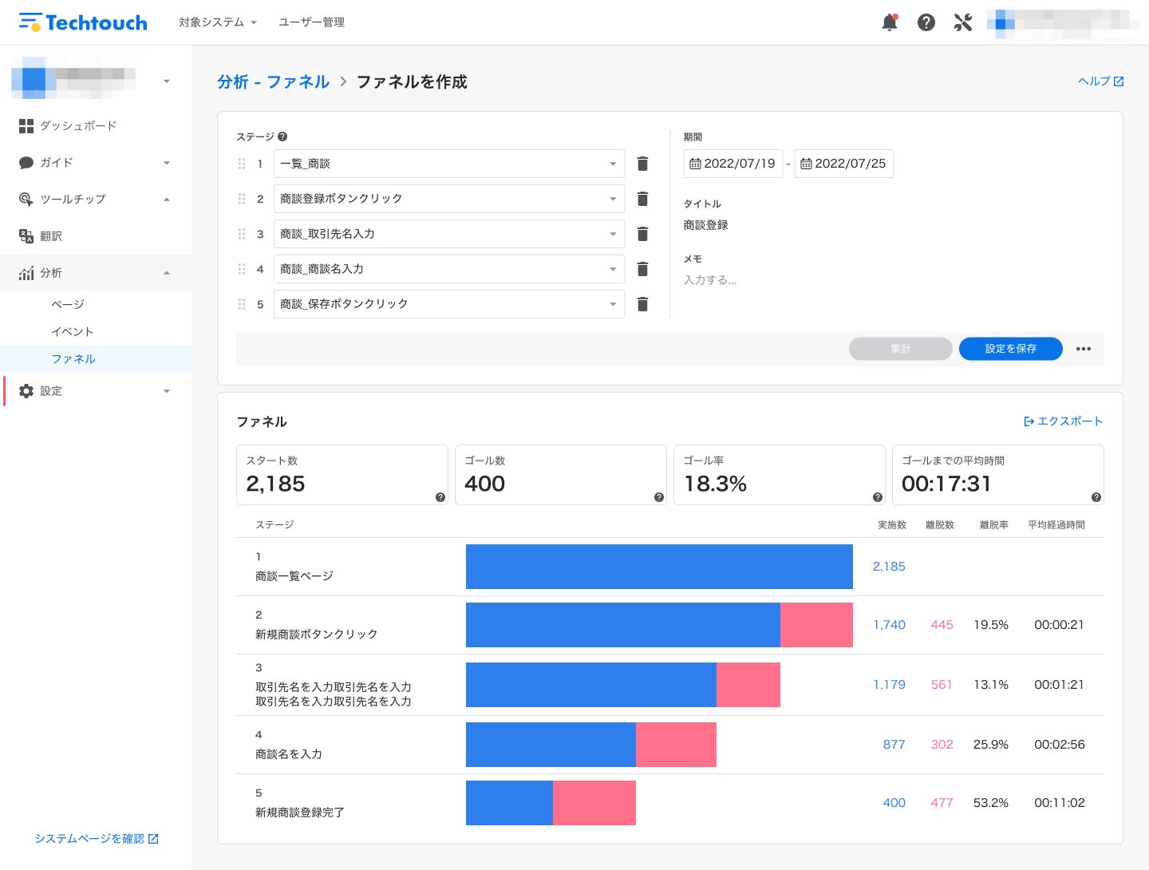The image size is (1149, 870).
Task: Delete stage 5 with its trash icon
Action: (642, 304)
